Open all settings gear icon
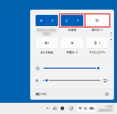The height and width of the screenshot is (114, 117). pyautogui.click(x=107, y=94)
